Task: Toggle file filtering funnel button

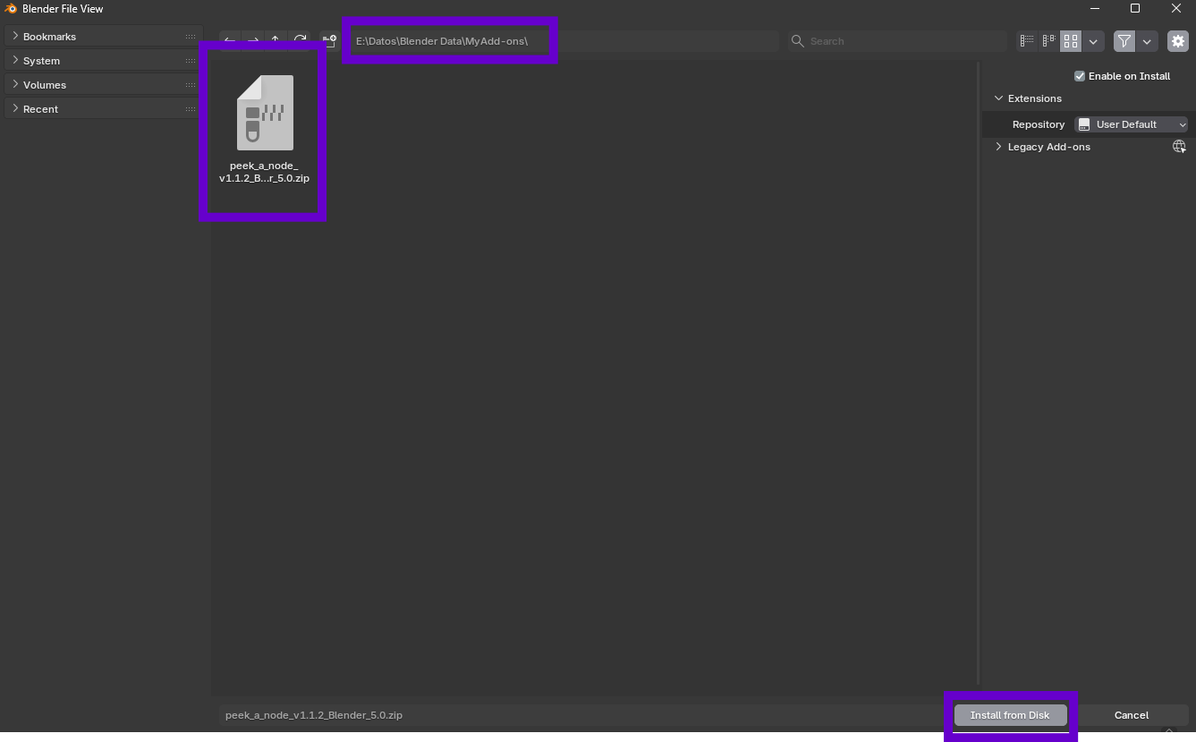Action: coord(1124,41)
